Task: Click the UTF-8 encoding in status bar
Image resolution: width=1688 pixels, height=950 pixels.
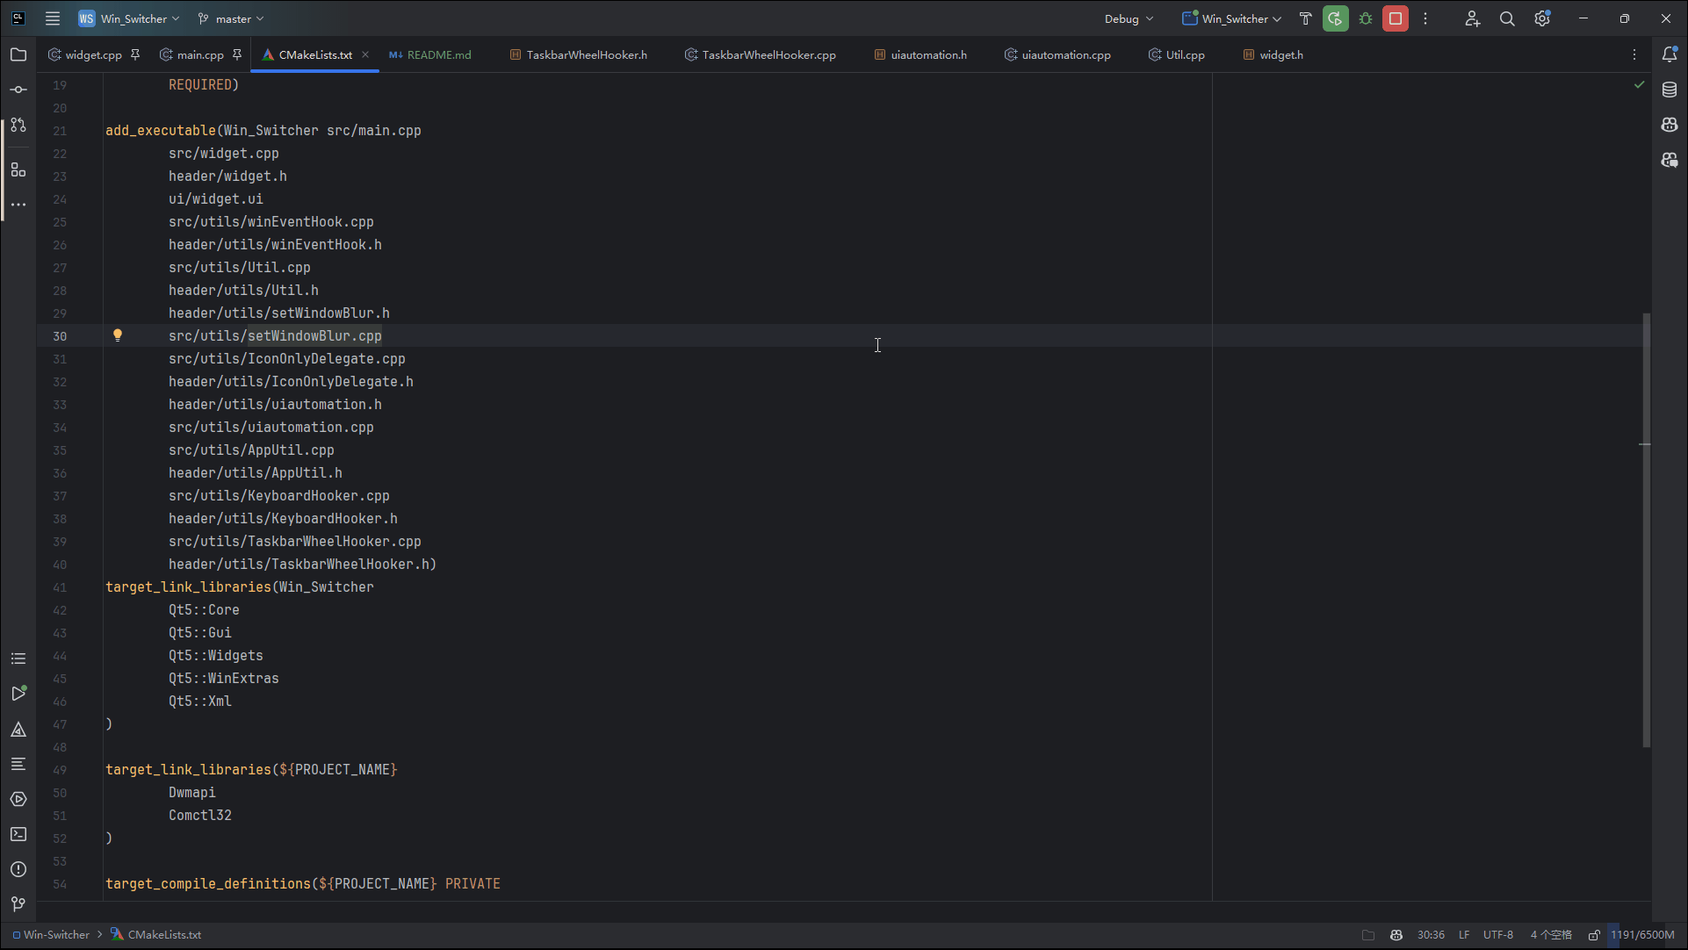Action: pos(1497,935)
